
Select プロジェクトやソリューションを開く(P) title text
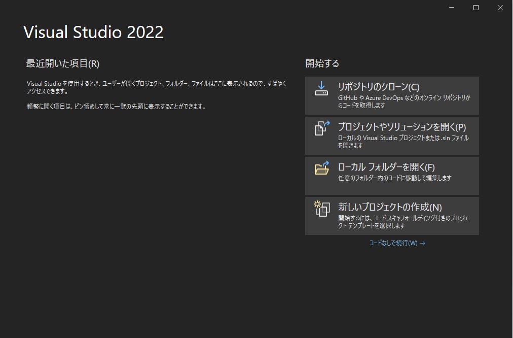point(402,127)
